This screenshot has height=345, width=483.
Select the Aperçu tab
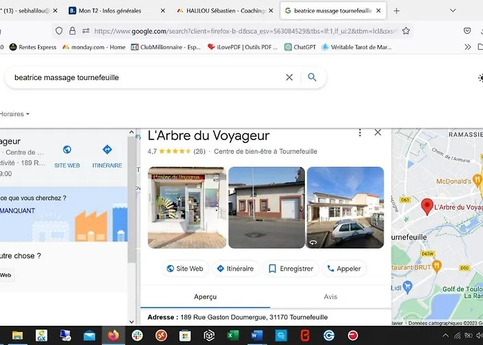(x=205, y=297)
